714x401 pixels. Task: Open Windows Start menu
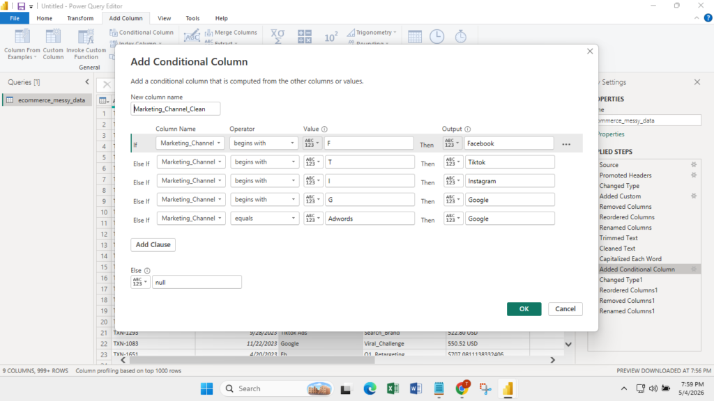tap(206, 388)
